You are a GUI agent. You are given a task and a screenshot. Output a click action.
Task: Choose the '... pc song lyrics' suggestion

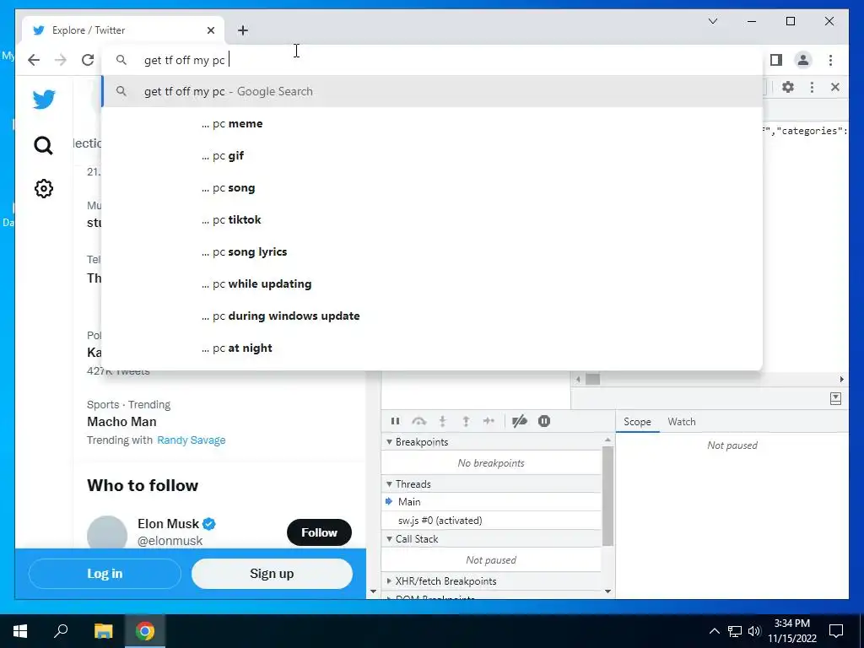[432, 251]
